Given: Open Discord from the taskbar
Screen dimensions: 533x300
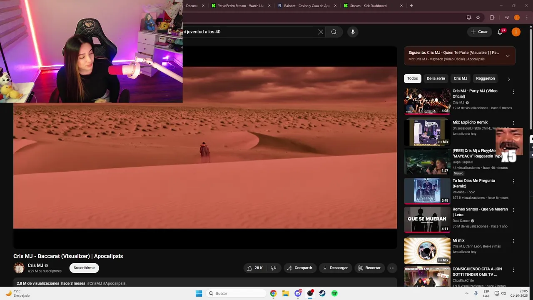Looking at the screenshot, I should pos(298,293).
